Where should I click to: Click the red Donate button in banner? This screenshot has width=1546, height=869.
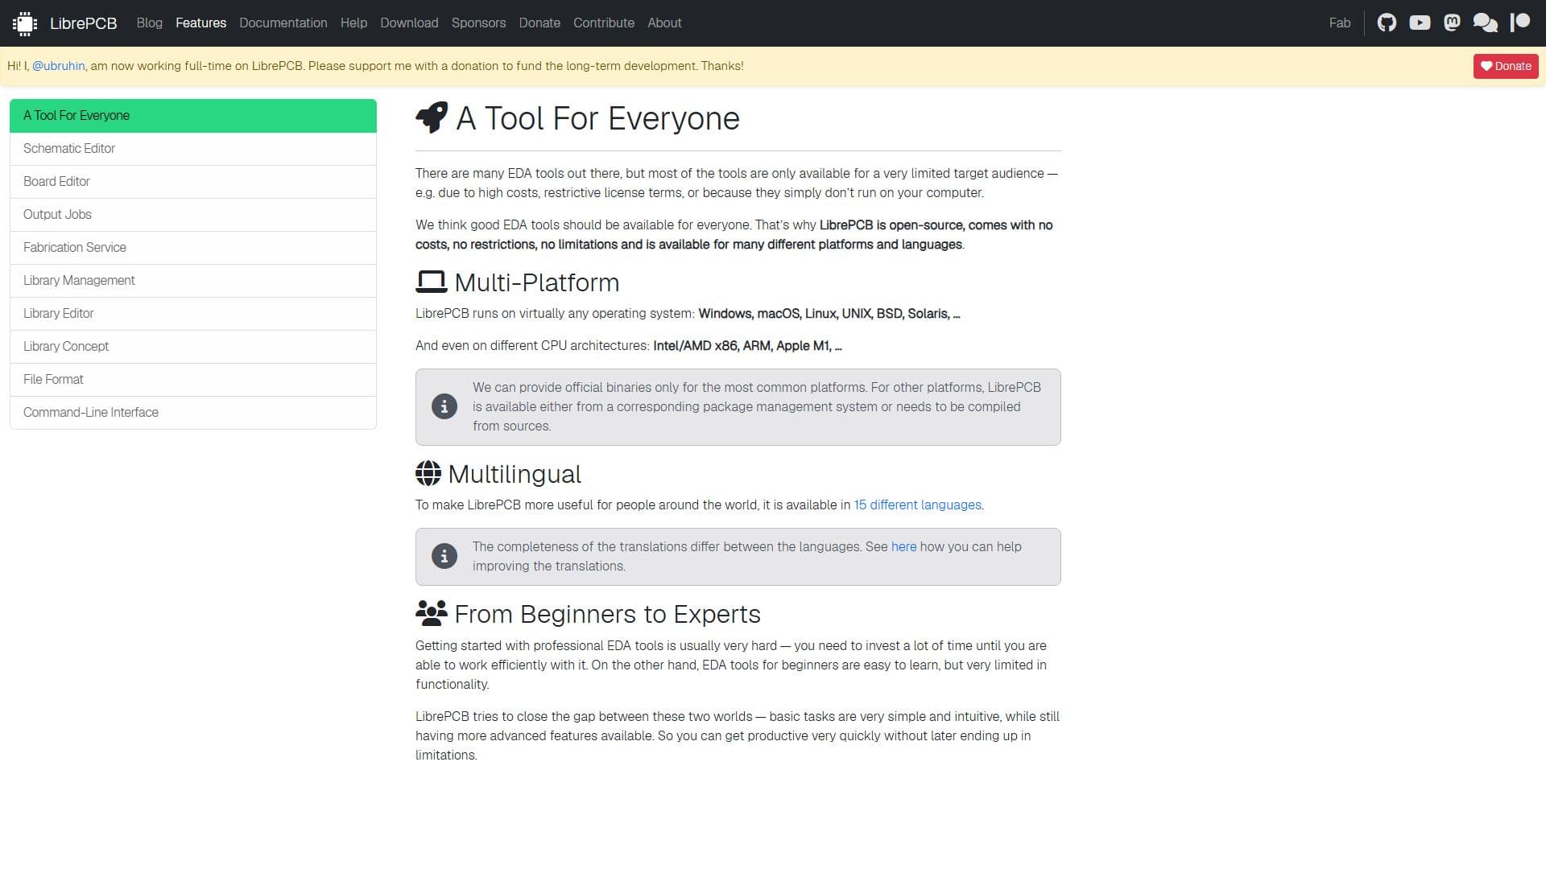tap(1506, 66)
